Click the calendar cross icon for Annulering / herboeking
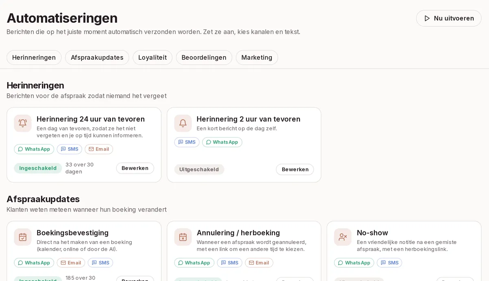The height and width of the screenshot is (281, 489). pos(183,237)
